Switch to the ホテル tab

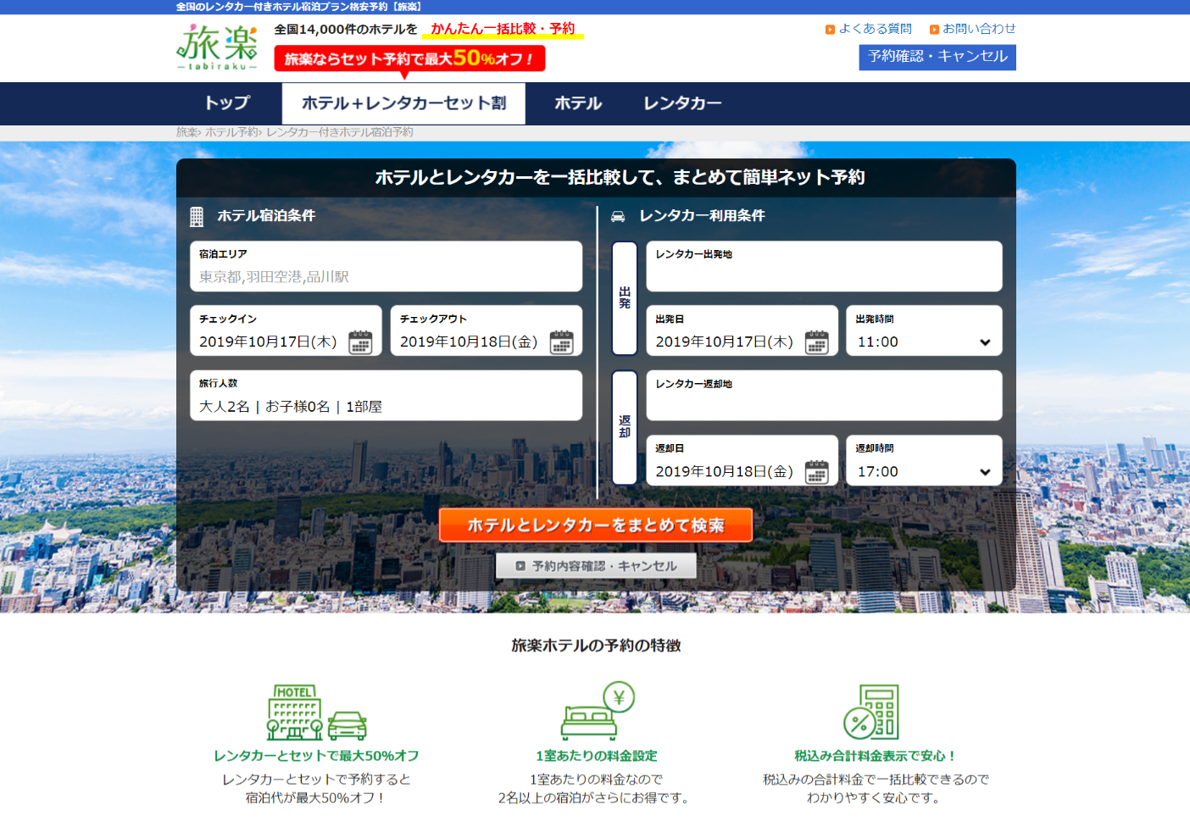tap(578, 103)
